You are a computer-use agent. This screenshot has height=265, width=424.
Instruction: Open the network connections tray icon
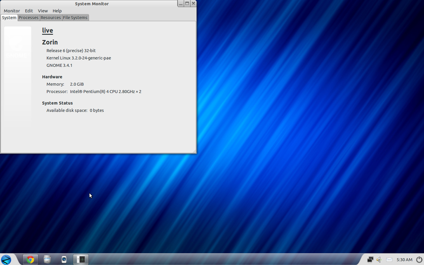point(370,259)
